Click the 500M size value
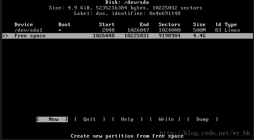The image size is (254, 140). pos(199,30)
